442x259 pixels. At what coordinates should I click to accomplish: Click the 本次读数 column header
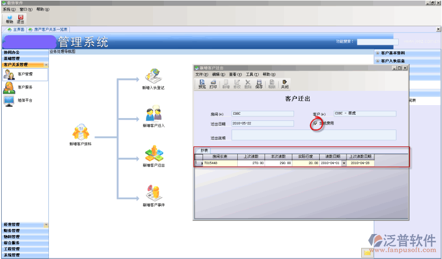coord(278,157)
